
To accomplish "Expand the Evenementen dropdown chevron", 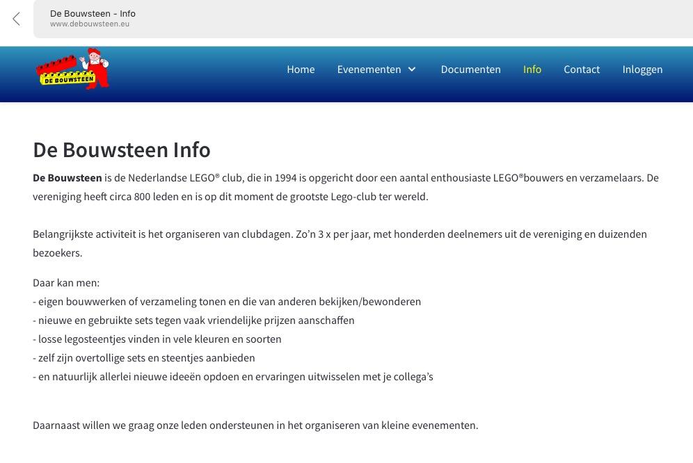I will point(412,70).
